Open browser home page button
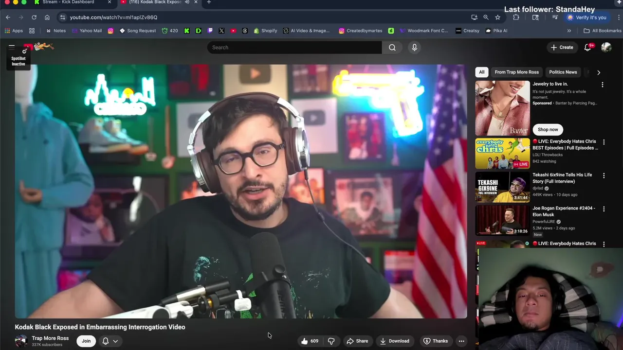The height and width of the screenshot is (350, 623). coord(47,17)
